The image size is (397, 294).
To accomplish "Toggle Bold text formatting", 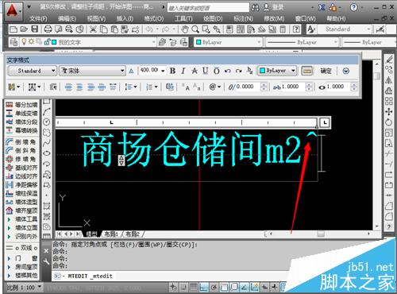I will click(172, 71).
